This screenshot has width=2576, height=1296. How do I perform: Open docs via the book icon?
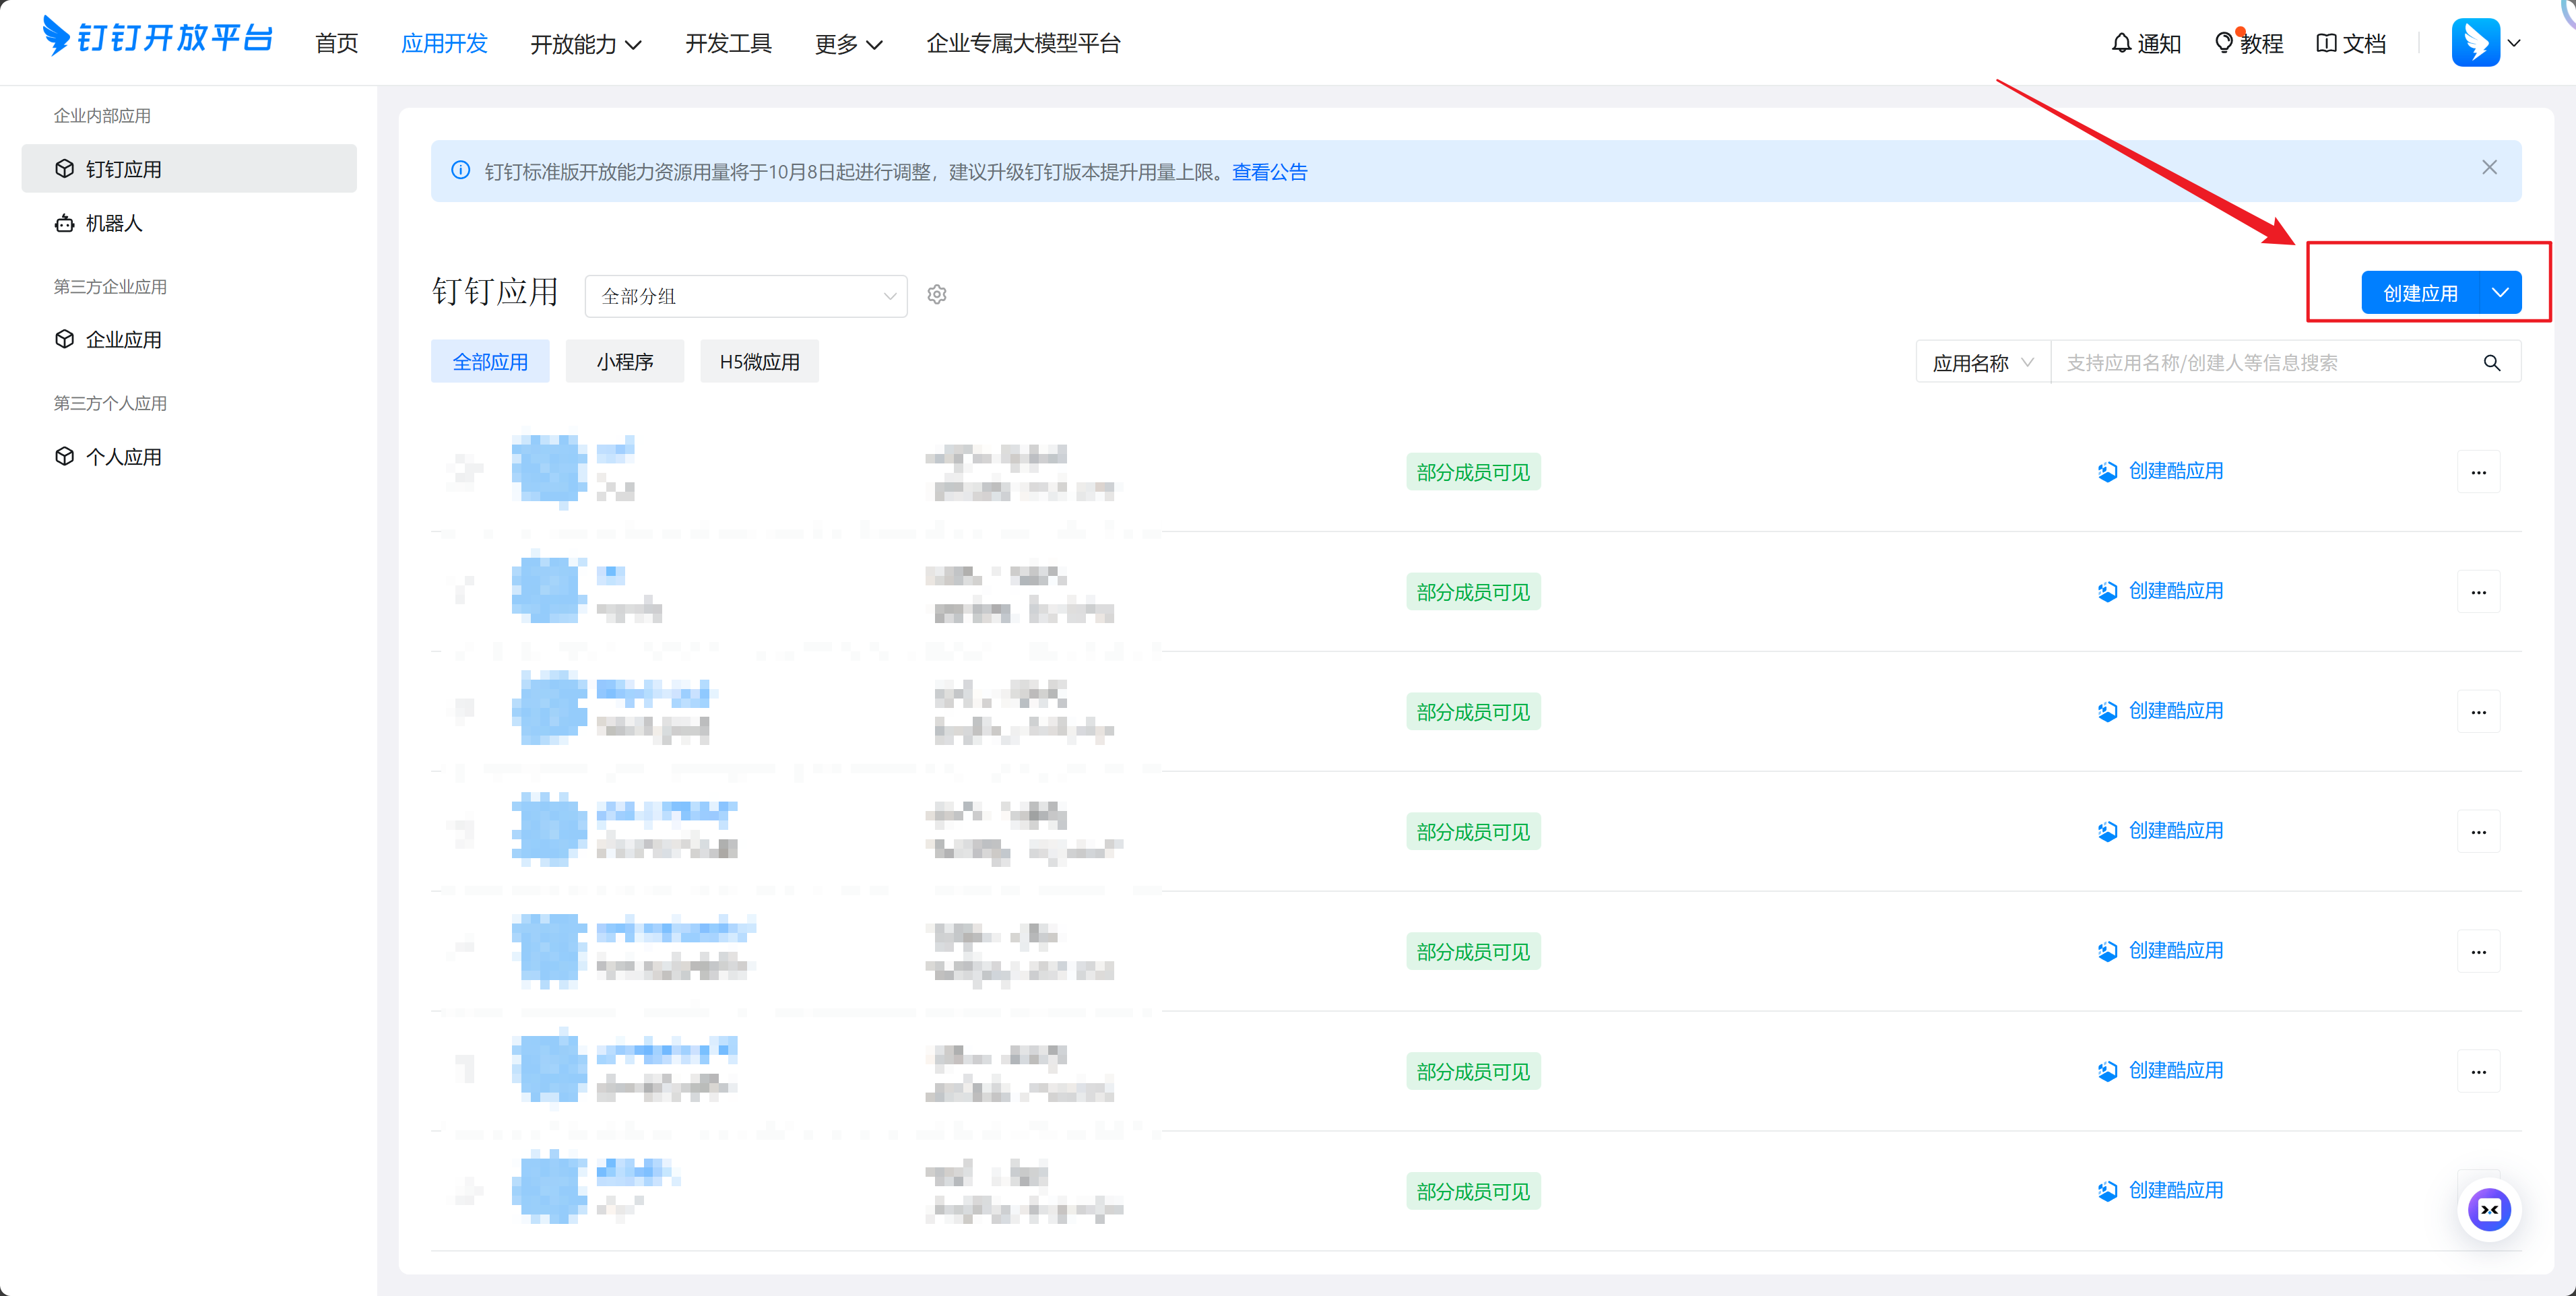[x=2326, y=43]
